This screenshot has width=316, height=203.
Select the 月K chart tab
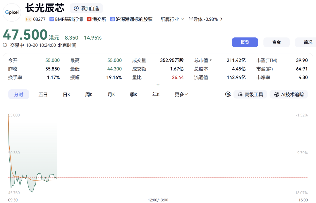111,94
